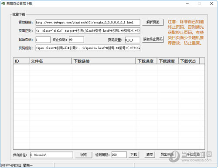Start downloading with the 下载 button

(134, 155)
